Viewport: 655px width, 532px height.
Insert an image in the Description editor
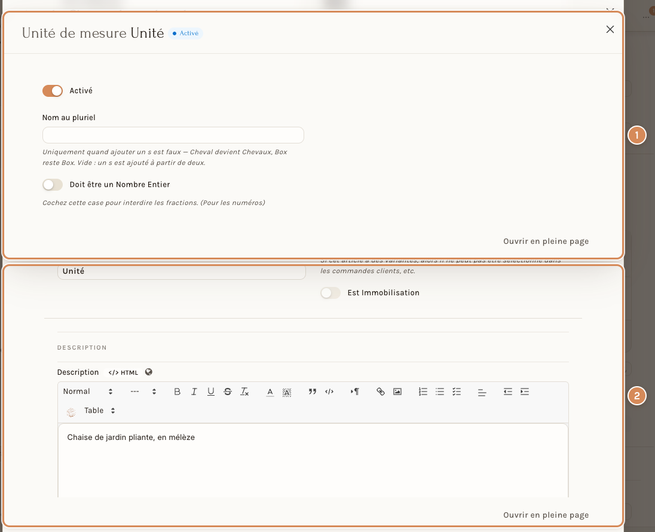(x=397, y=392)
